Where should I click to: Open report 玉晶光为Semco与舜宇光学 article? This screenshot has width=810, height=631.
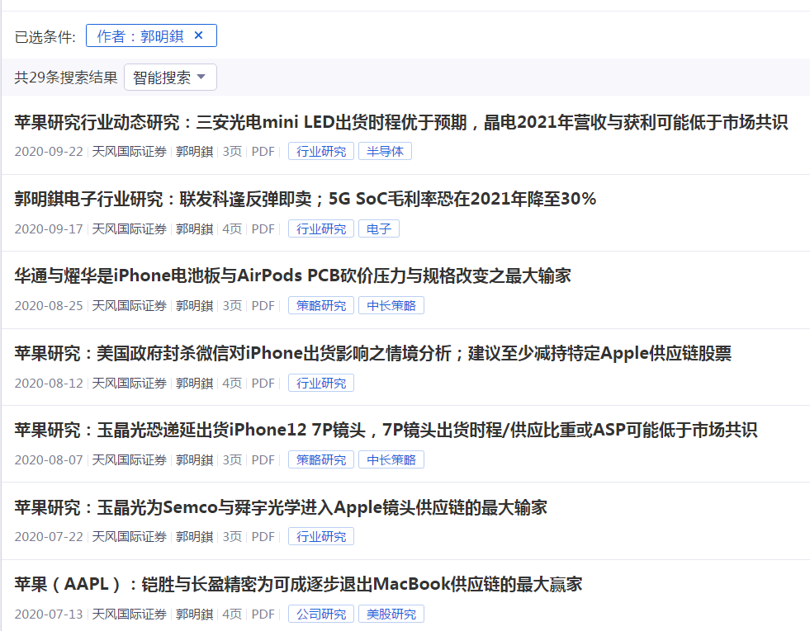coord(281,508)
